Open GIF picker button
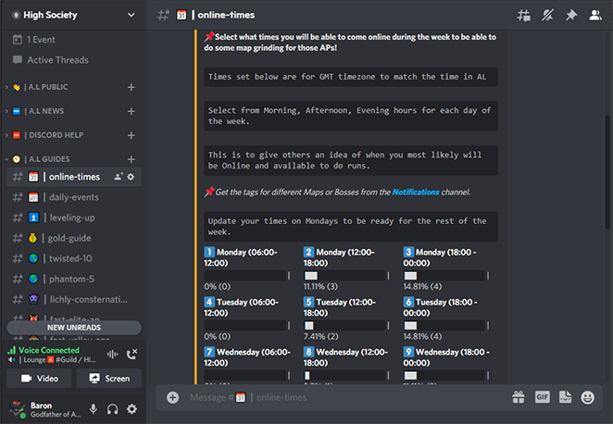This screenshot has height=424, width=613. [543, 397]
